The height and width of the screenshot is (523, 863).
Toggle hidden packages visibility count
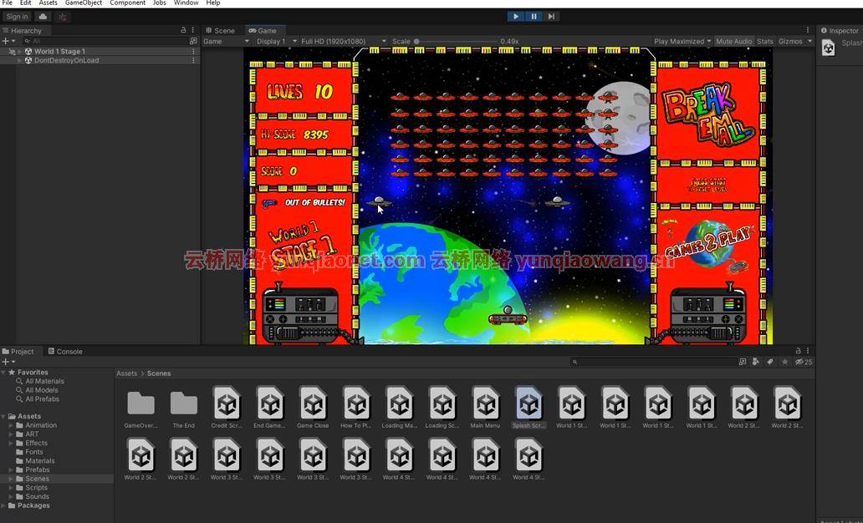click(x=804, y=362)
